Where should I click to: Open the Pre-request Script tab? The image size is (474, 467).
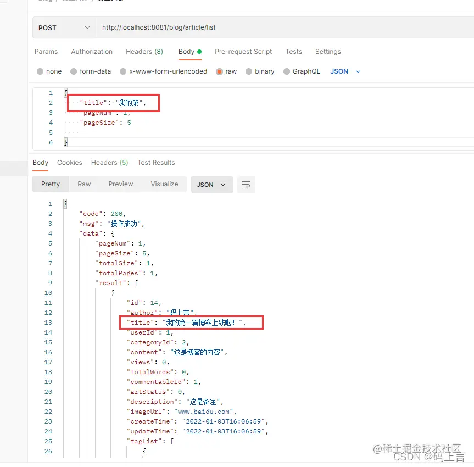[243, 52]
